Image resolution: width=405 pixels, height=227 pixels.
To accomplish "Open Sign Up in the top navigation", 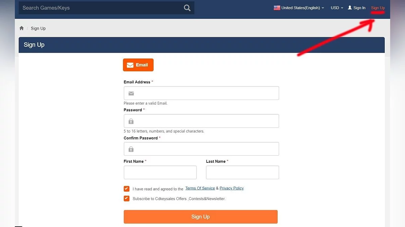I will click(378, 8).
